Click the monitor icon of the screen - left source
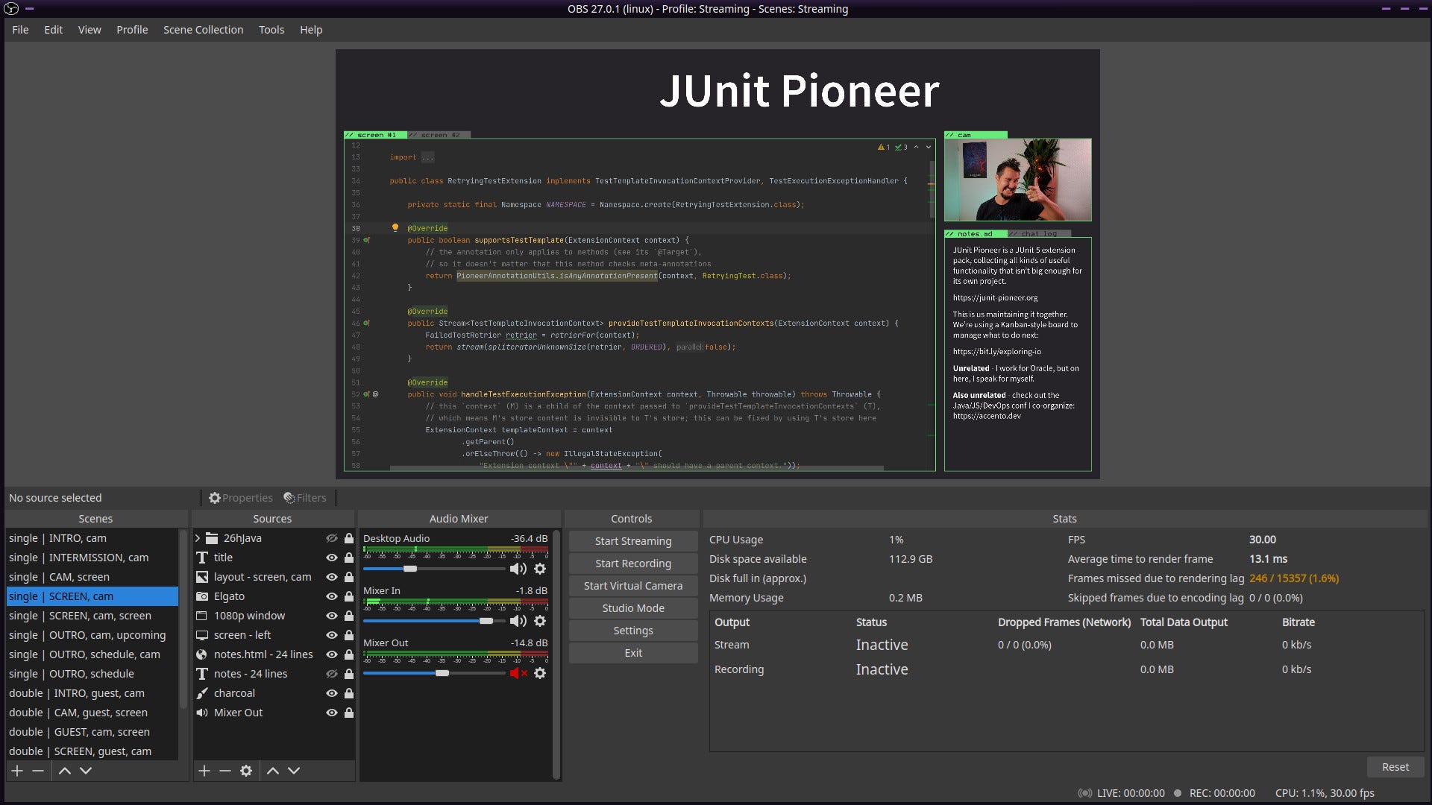Screen dimensions: 1432x805 201,634
